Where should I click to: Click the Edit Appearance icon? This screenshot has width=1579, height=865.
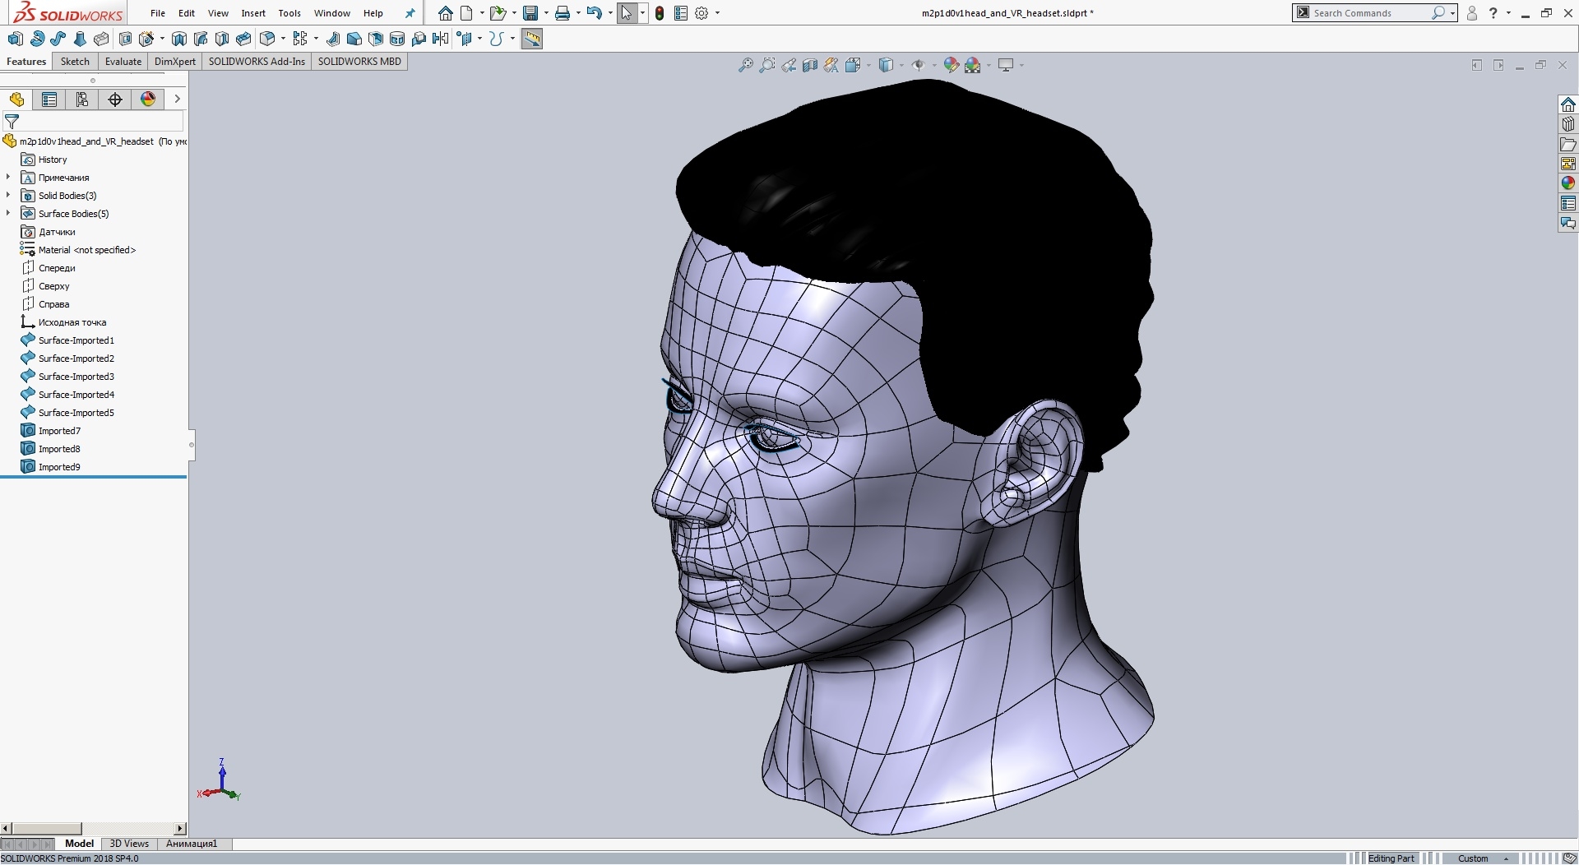tap(952, 65)
